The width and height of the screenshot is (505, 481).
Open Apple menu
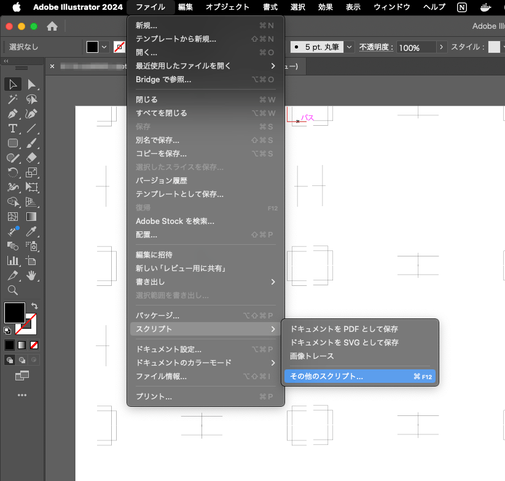tap(17, 7)
